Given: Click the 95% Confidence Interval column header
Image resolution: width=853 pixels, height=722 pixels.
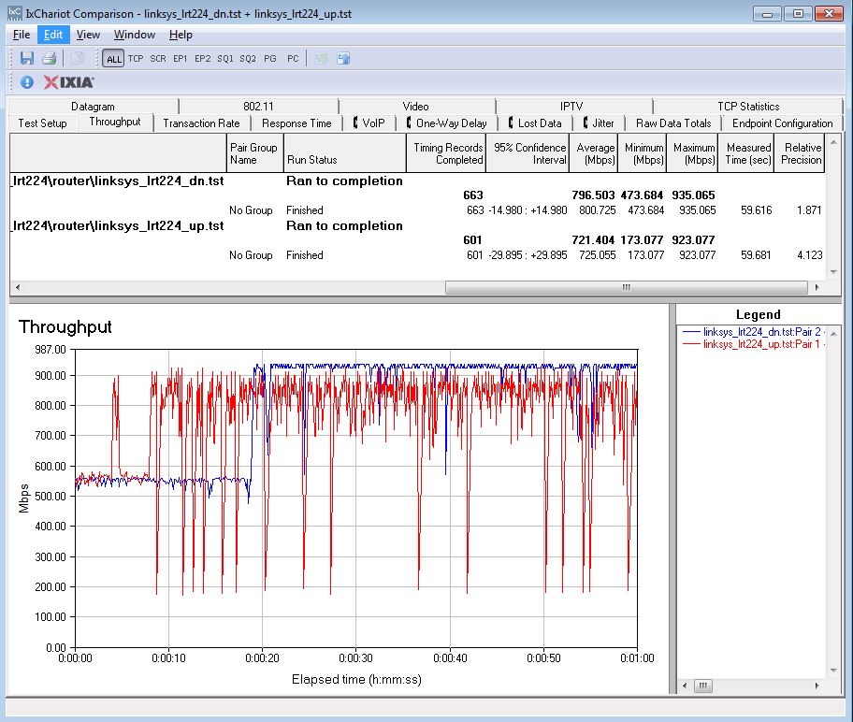Looking at the screenshot, I should point(528,153).
